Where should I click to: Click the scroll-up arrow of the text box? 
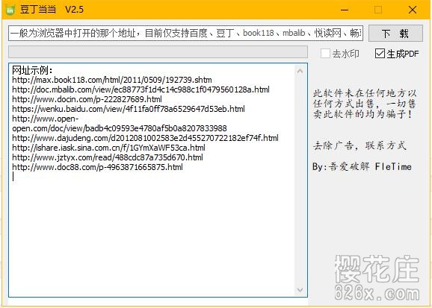click(x=300, y=72)
